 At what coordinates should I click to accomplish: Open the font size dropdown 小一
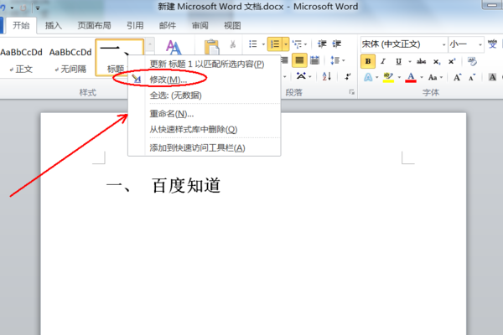pos(480,44)
